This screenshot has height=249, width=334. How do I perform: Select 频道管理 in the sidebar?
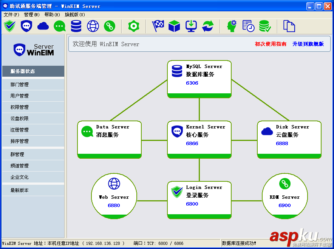pos(33,166)
